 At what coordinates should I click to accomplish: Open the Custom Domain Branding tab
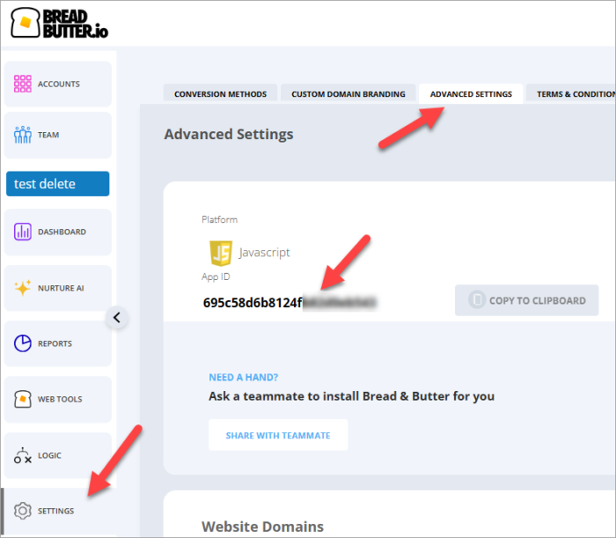[x=348, y=94]
